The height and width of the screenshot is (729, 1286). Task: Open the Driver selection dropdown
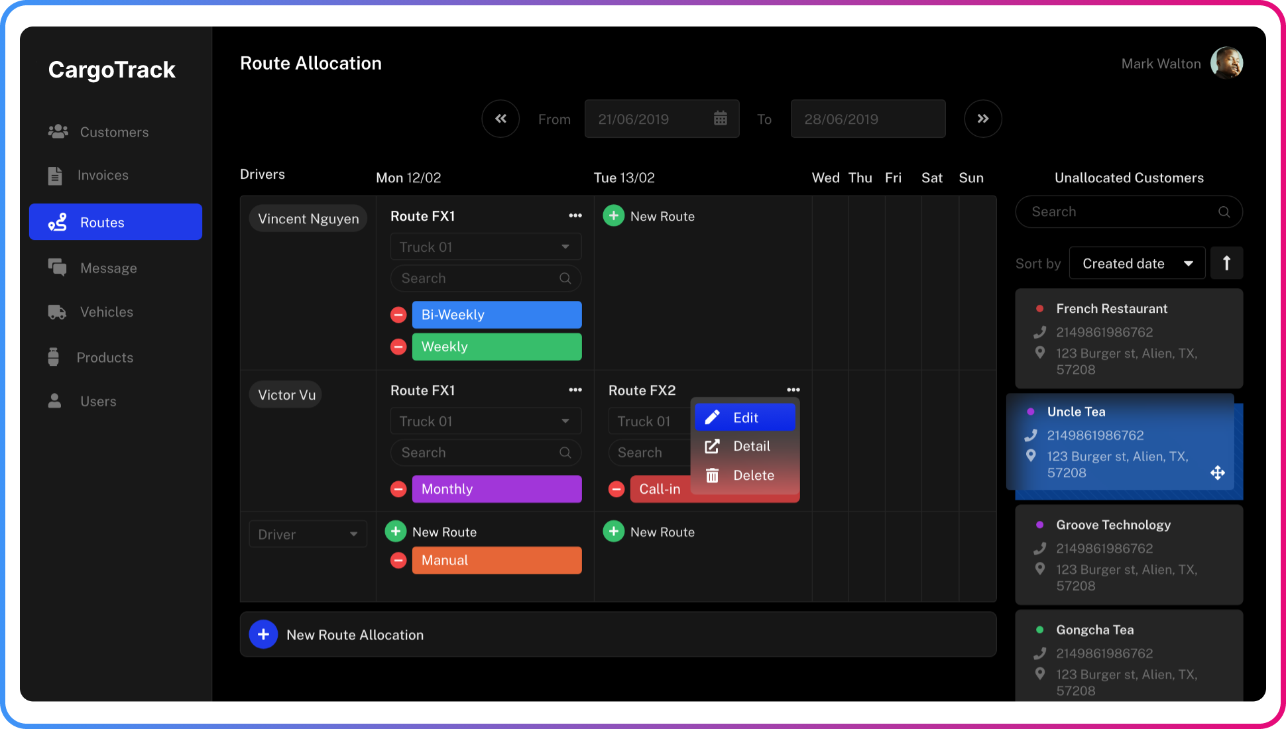coord(308,534)
